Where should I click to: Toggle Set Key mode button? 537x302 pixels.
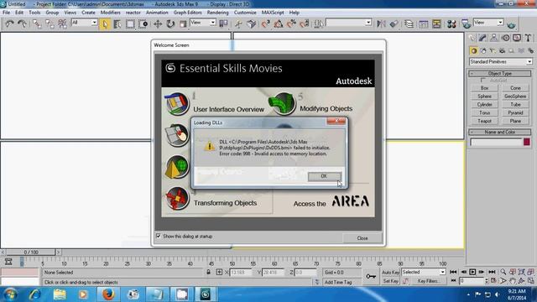click(x=390, y=281)
